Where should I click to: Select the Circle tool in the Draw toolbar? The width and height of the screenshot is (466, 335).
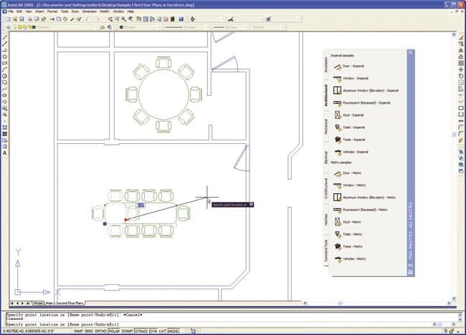(x=5, y=77)
